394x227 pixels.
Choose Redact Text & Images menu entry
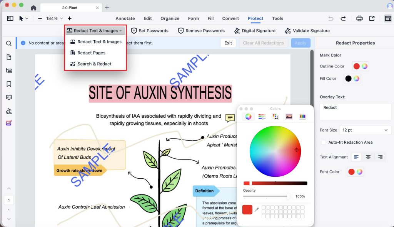tap(95, 42)
